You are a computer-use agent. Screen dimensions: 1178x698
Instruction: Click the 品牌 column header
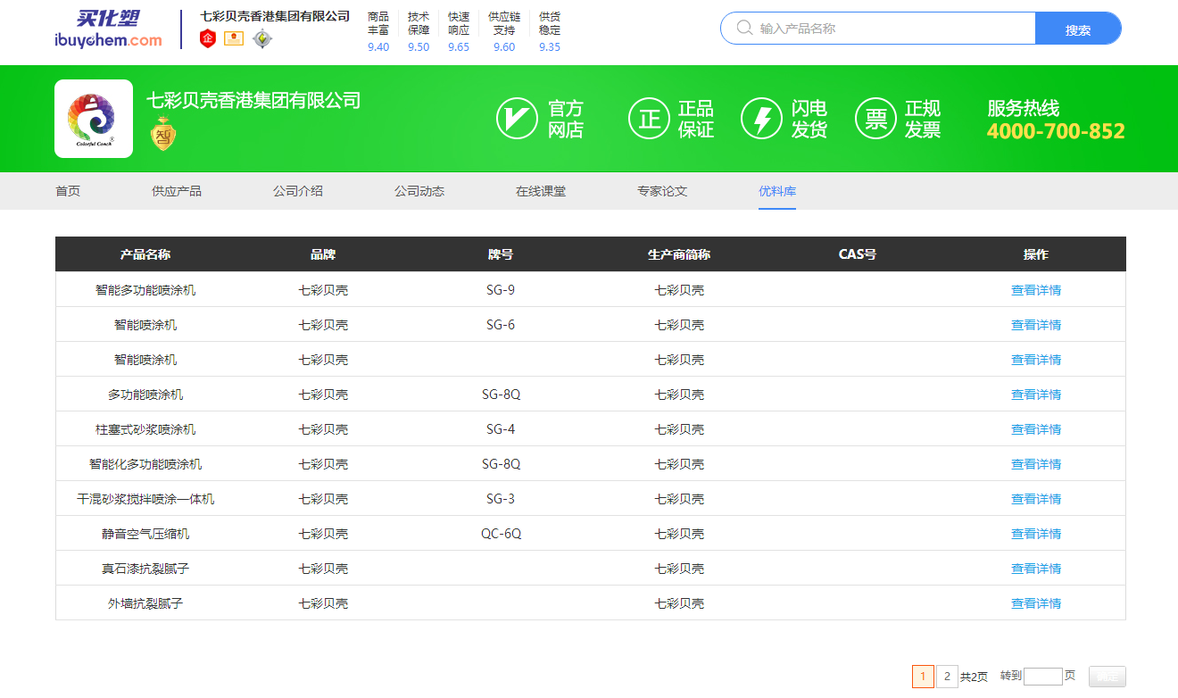(x=323, y=254)
